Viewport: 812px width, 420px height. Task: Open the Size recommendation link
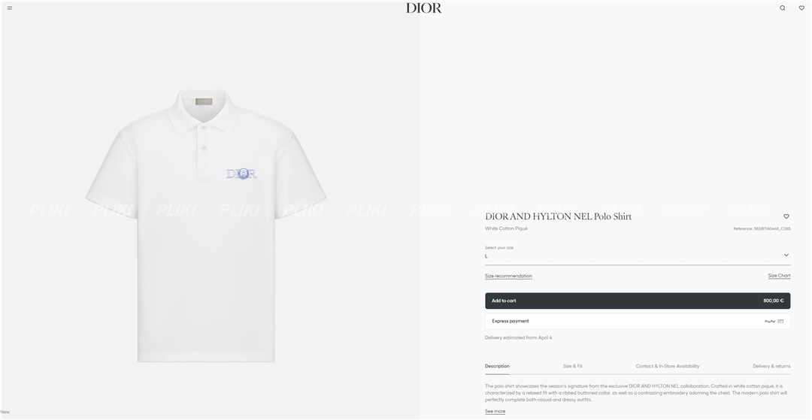coord(508,276)
